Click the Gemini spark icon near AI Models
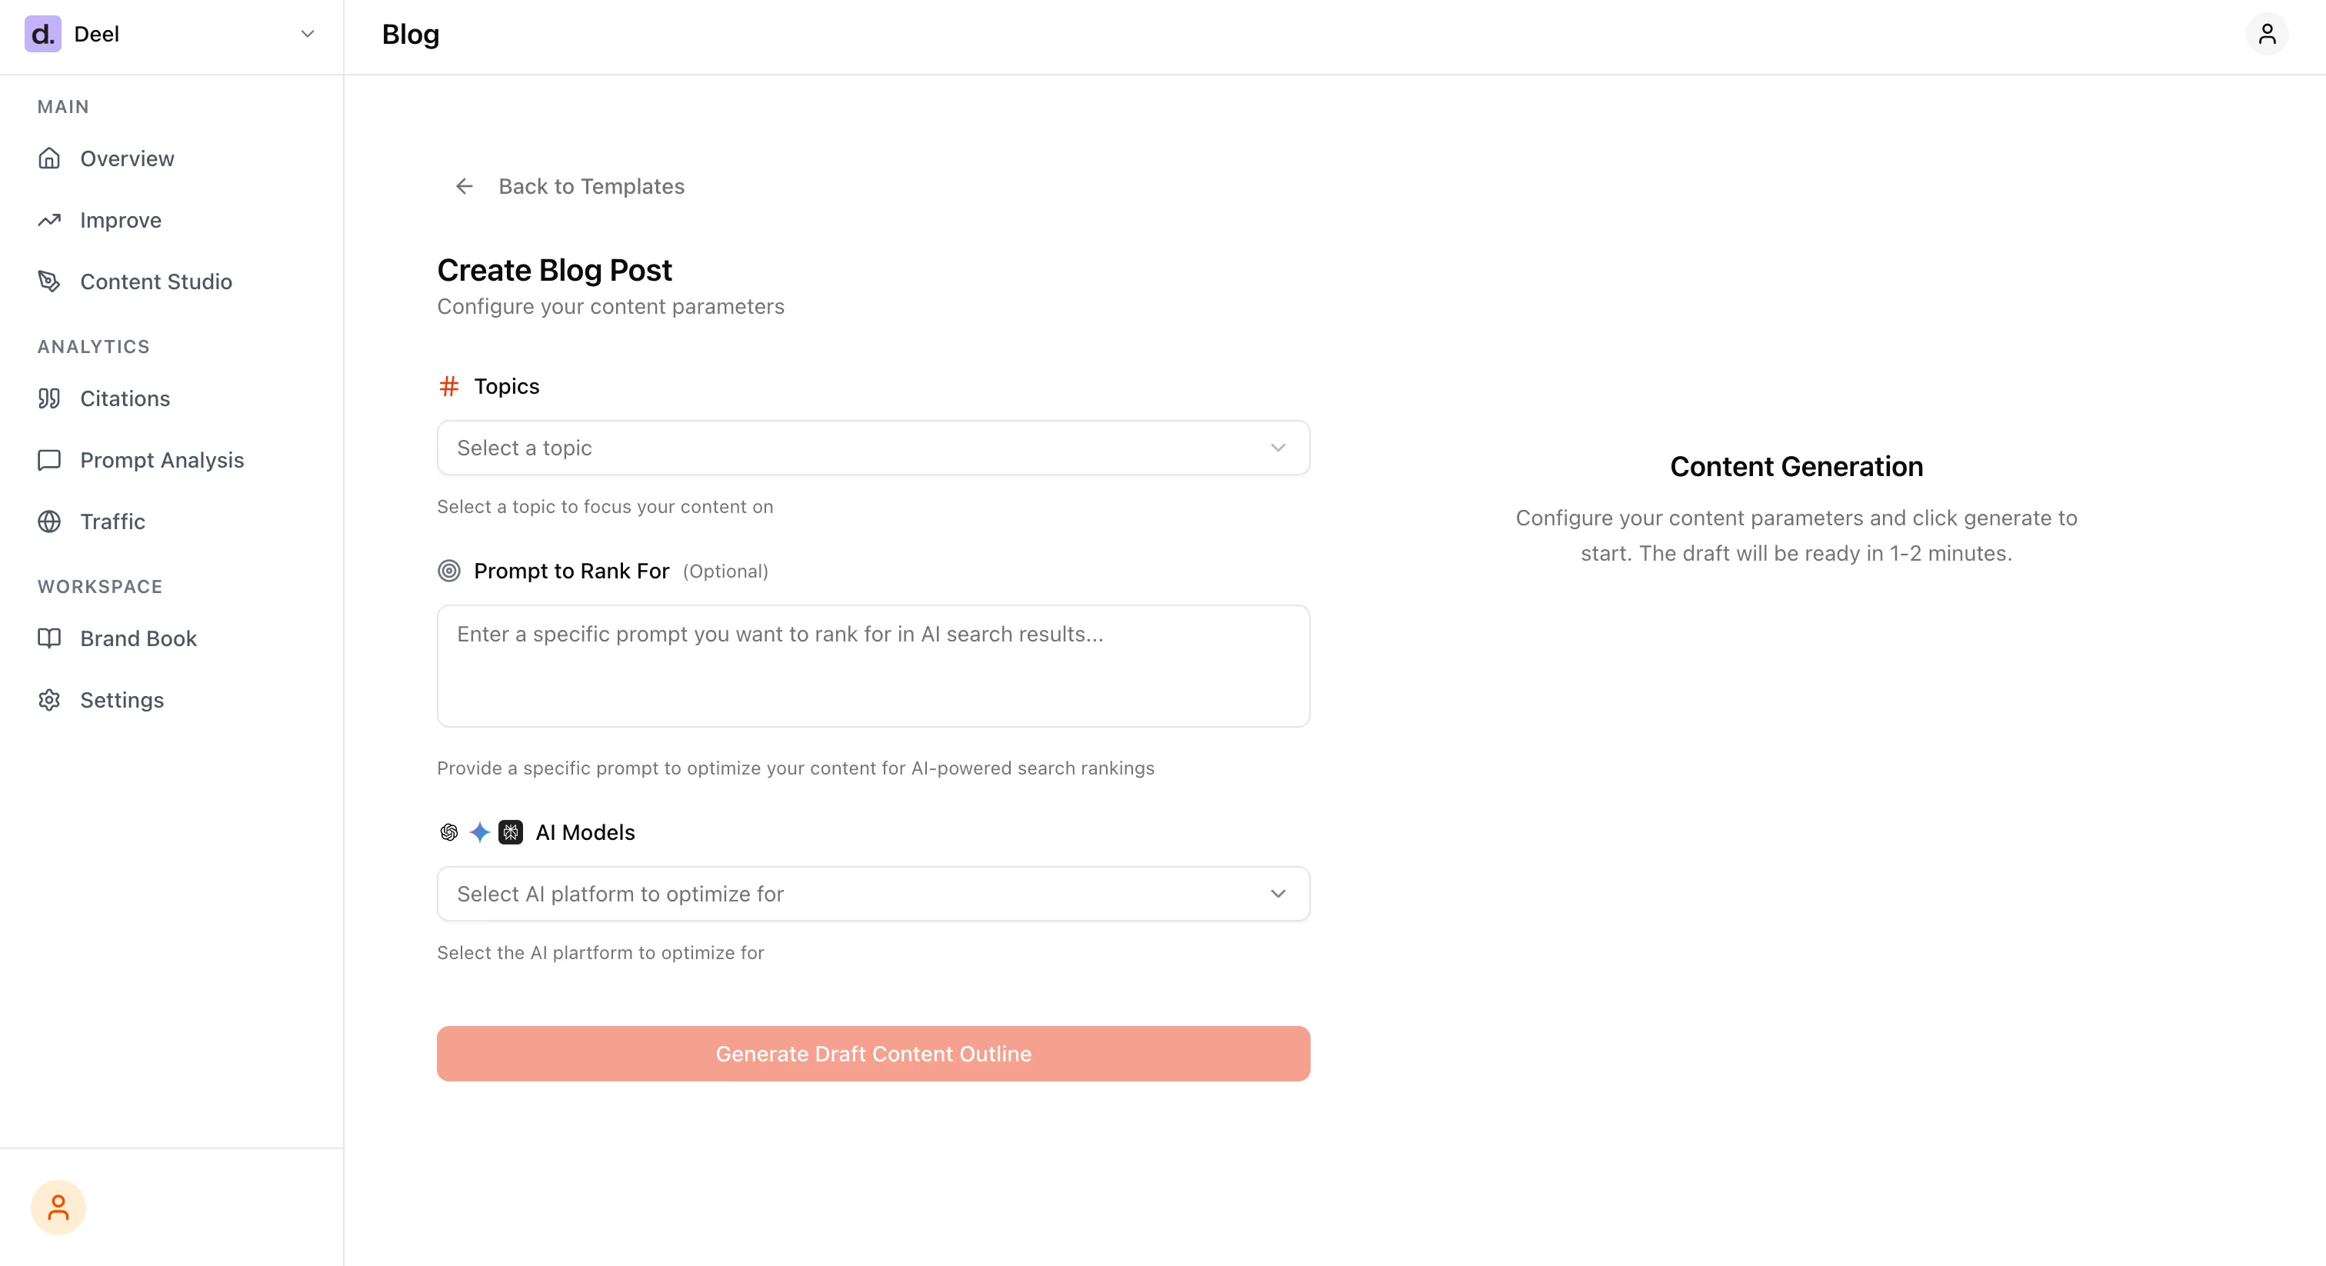The image size is (2326, 1266). click(x=479, y=832)
